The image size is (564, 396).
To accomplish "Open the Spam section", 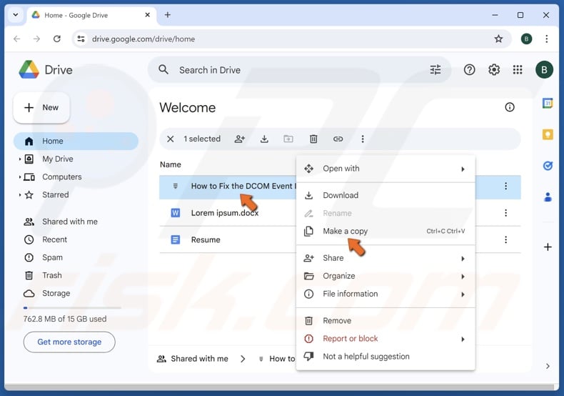I will (76, 257).
